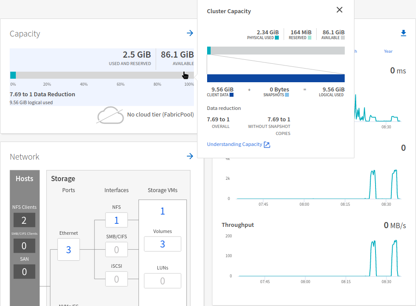The height and width of the screenshot is (306, 416).
Task: Click '2.5 GiB' used and reserved value
Action: click(137, 55)
